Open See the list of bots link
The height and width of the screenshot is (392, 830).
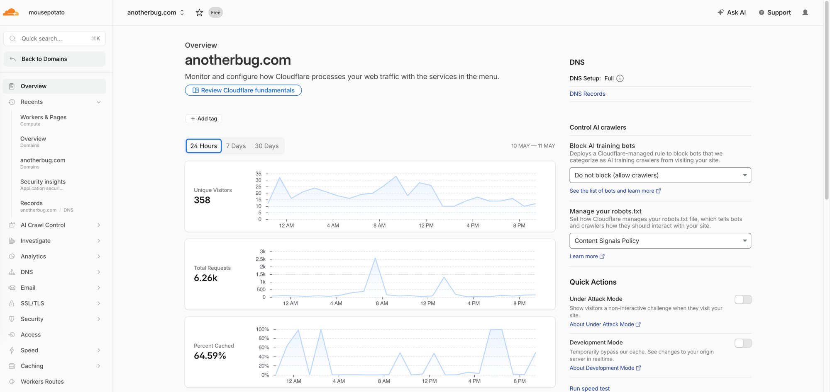click(615, 191)
